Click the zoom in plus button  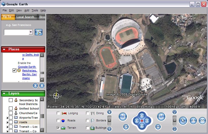109,112
